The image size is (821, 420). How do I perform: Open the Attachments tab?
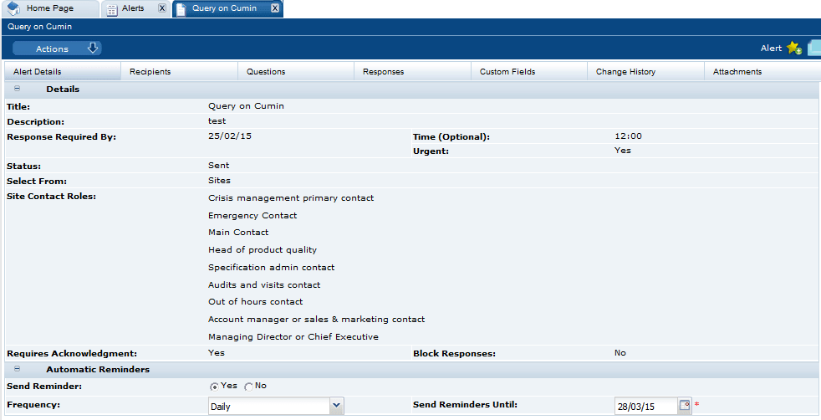click(x=762, y=72)
